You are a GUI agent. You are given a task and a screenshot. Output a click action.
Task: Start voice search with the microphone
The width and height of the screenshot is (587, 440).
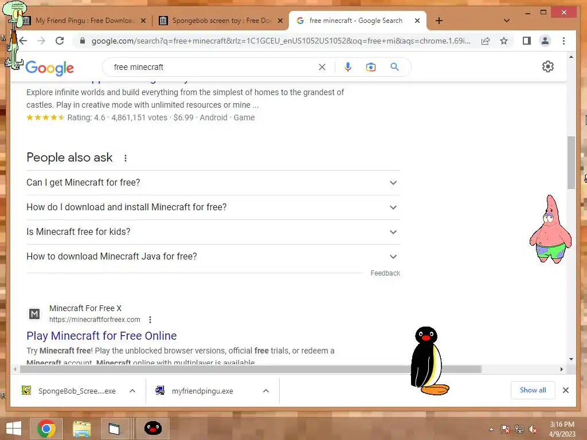pyautogui.click(x=348, y=67)
